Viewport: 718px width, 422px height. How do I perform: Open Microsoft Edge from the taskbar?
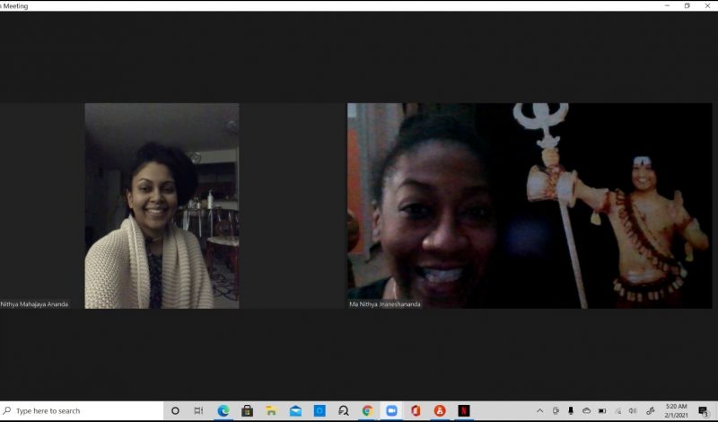pos(223,410)
